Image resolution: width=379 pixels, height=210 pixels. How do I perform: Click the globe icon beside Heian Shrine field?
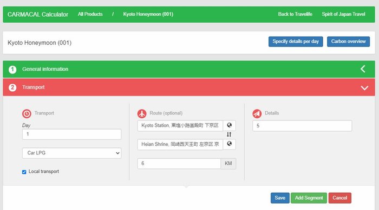click(x=229, y=144)
